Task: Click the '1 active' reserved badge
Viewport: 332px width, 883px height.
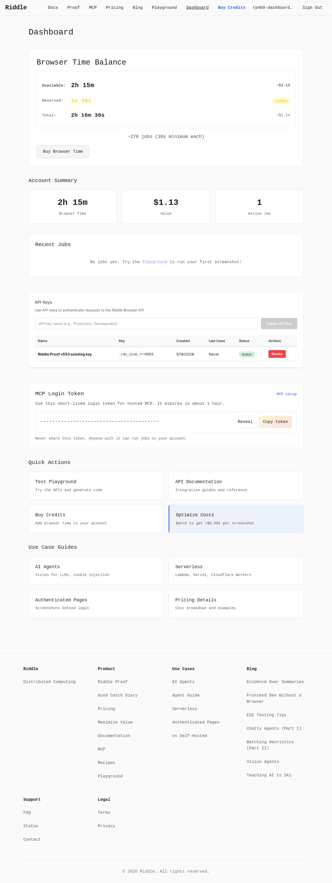Action: 281,101
